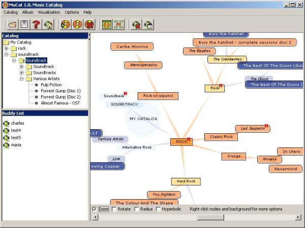Collapse the Various Artists tree folder
This screenshot has width=305, height=228.
point(21,79)
